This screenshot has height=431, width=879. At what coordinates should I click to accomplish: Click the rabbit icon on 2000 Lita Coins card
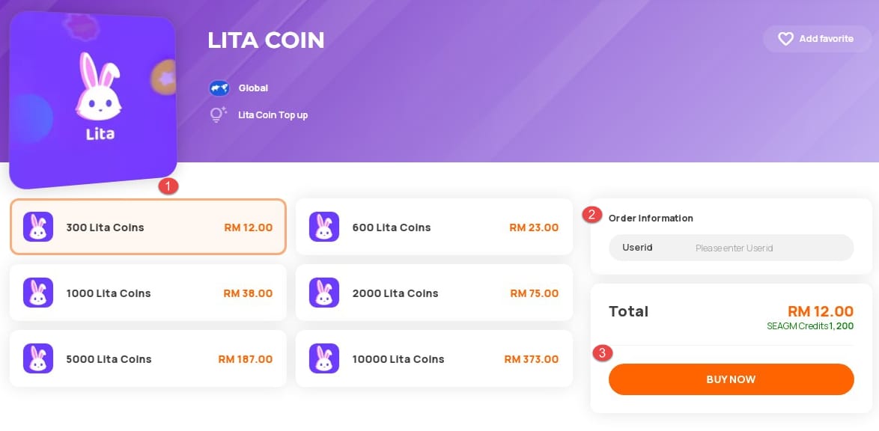pyautogui.click(x=324, y=293)
